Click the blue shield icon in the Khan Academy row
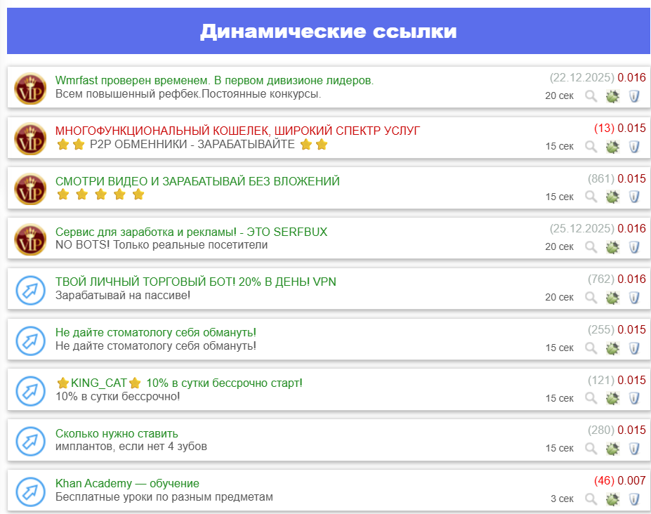Viewport: 651px width, 514px height. 634,499
